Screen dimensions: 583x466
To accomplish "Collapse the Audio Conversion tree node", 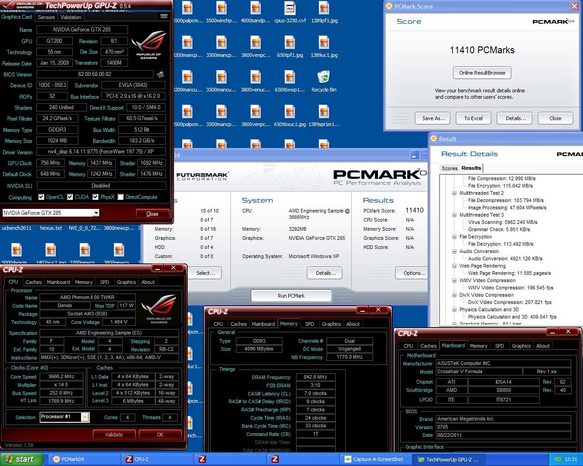I will 454,251.
